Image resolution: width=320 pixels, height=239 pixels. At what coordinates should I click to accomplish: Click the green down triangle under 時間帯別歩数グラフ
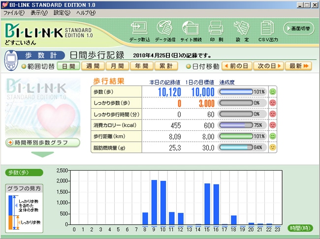pos(42,154)
